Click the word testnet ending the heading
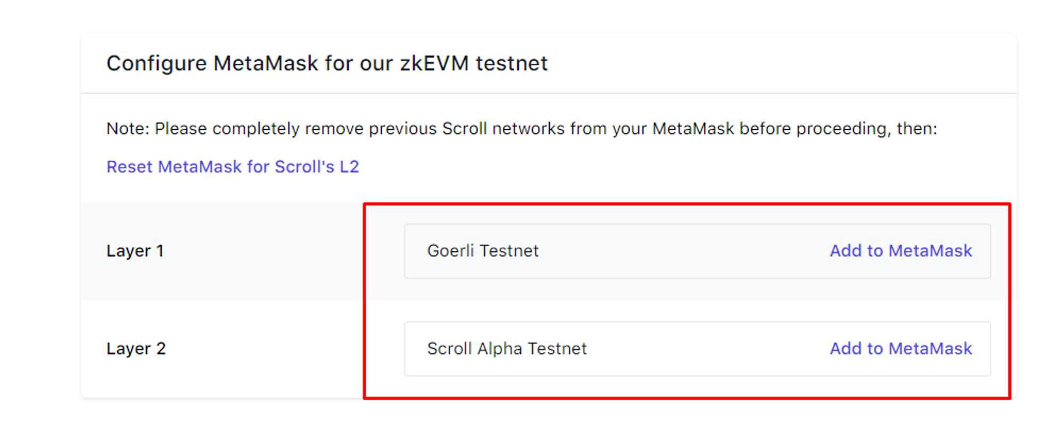1059x439 pixels. coord(511,63)
